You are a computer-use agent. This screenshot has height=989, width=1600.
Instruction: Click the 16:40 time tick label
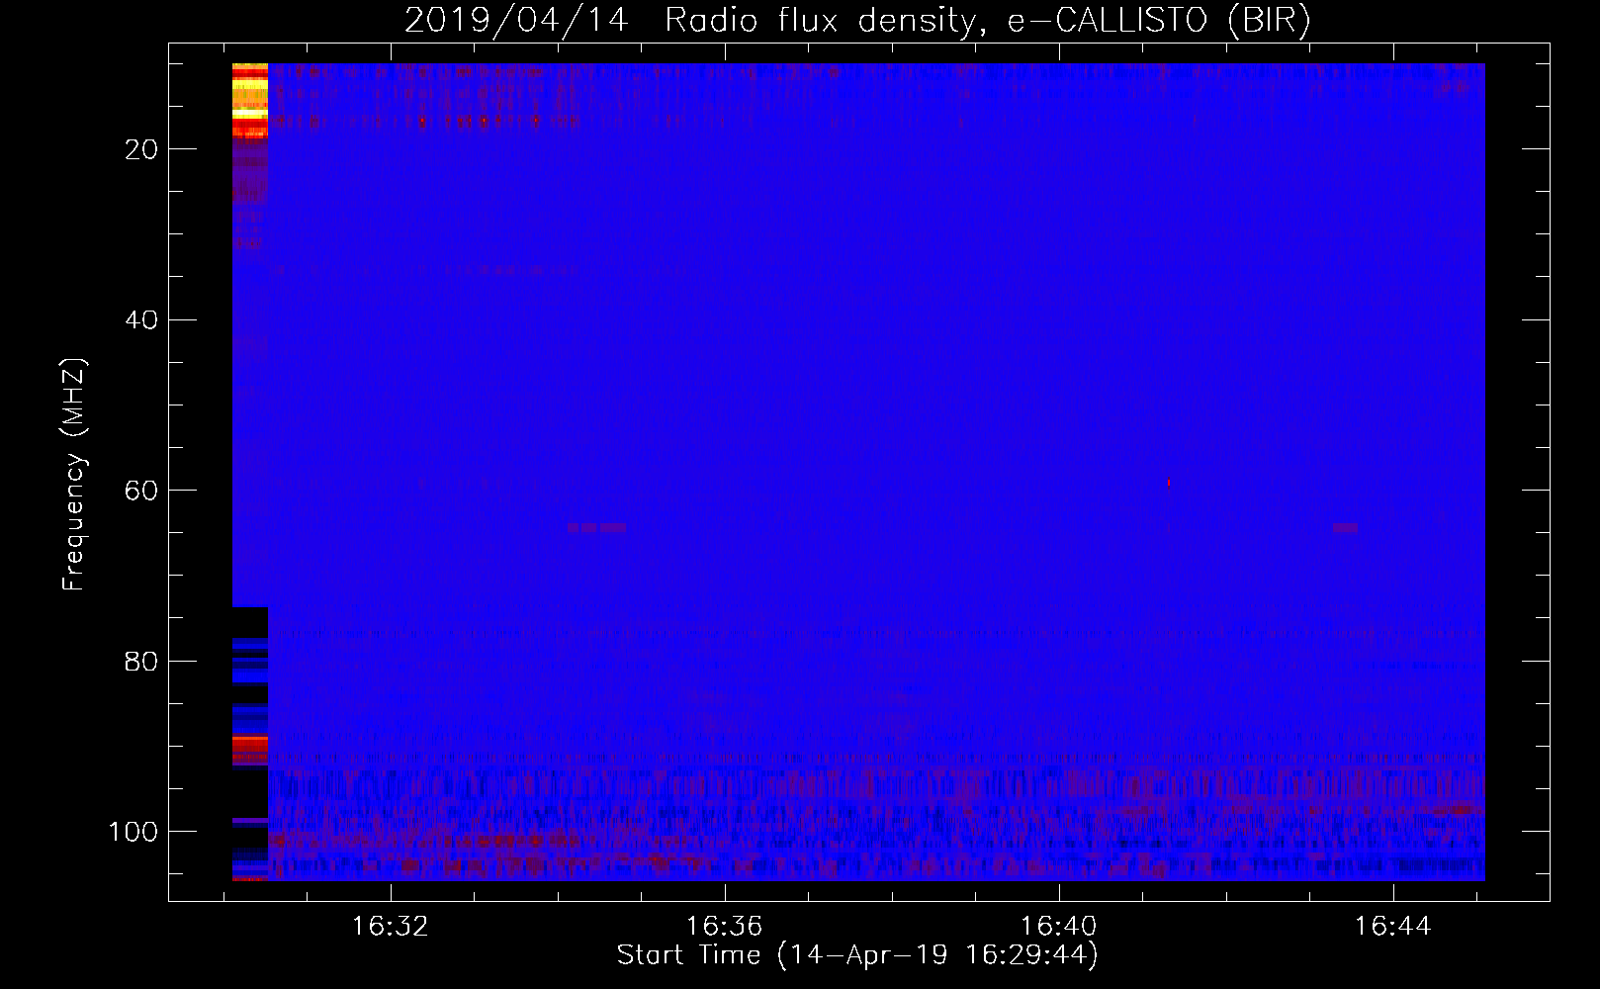(1059, 926)
